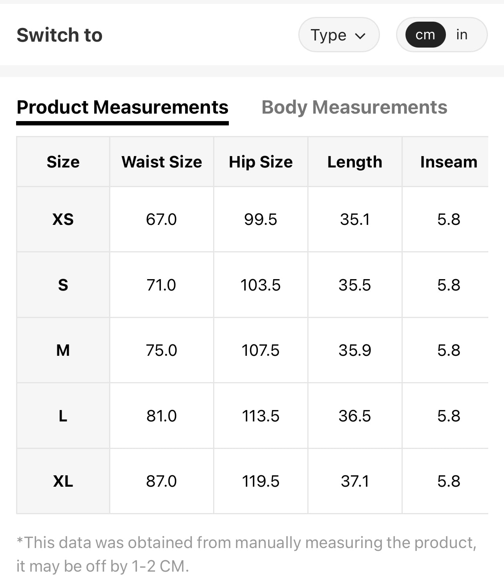Click the manual measuring disclaimer note
Screen dimensions: 504x585
[x=247, y=554]
